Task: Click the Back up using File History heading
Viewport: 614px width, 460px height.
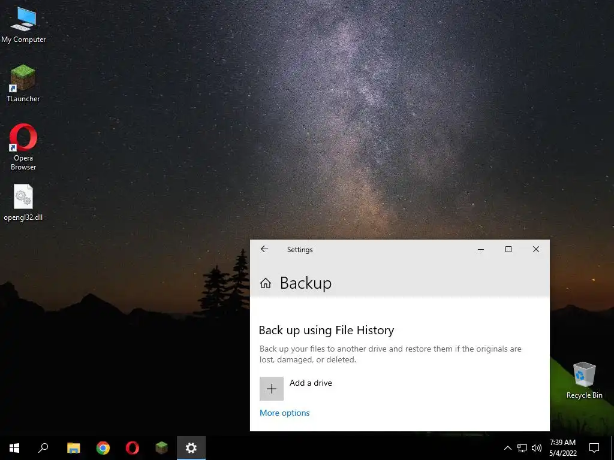Action: click(x=326, y=331)
